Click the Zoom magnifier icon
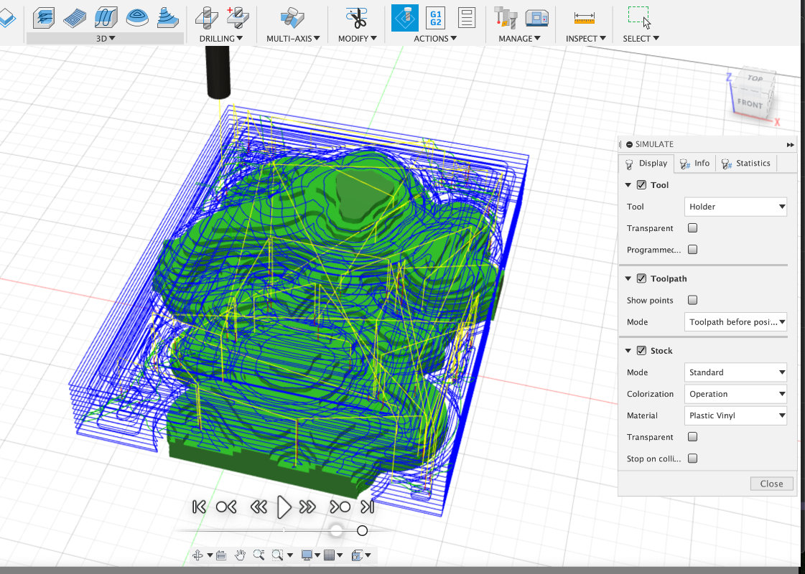This screenshot has width=805, height=574. (259, 555)
